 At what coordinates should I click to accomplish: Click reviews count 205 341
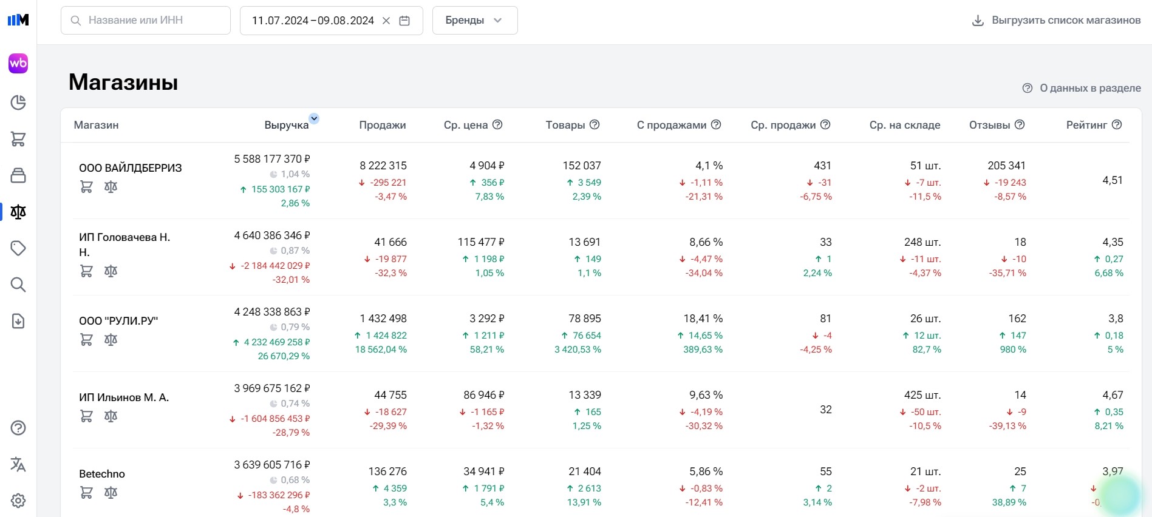[1007, 166]
